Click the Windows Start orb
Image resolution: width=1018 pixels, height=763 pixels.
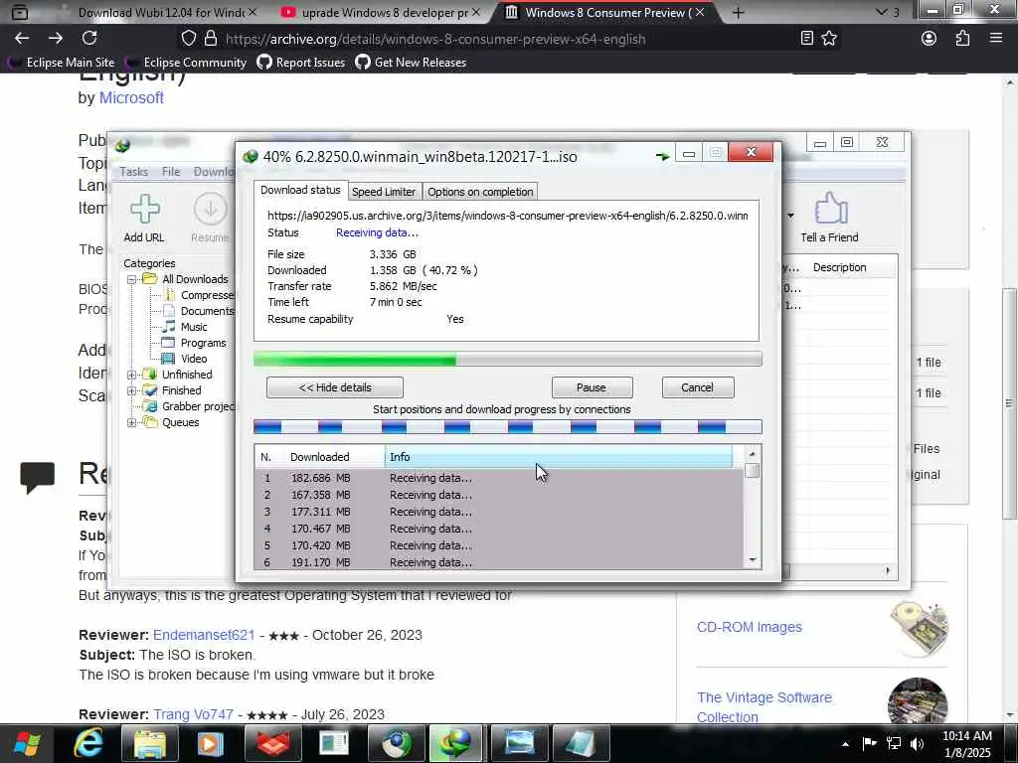pyautogui.click(x=27, y=743)
